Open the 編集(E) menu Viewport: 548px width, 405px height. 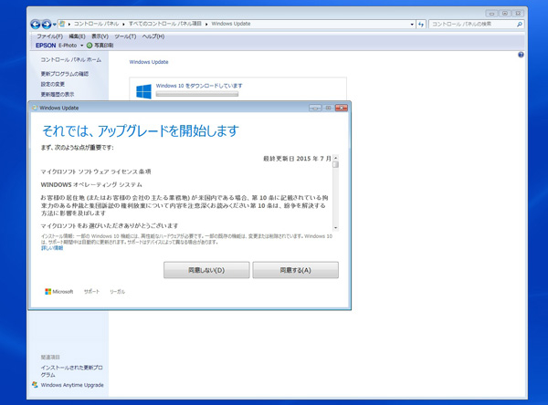[77, 36]
